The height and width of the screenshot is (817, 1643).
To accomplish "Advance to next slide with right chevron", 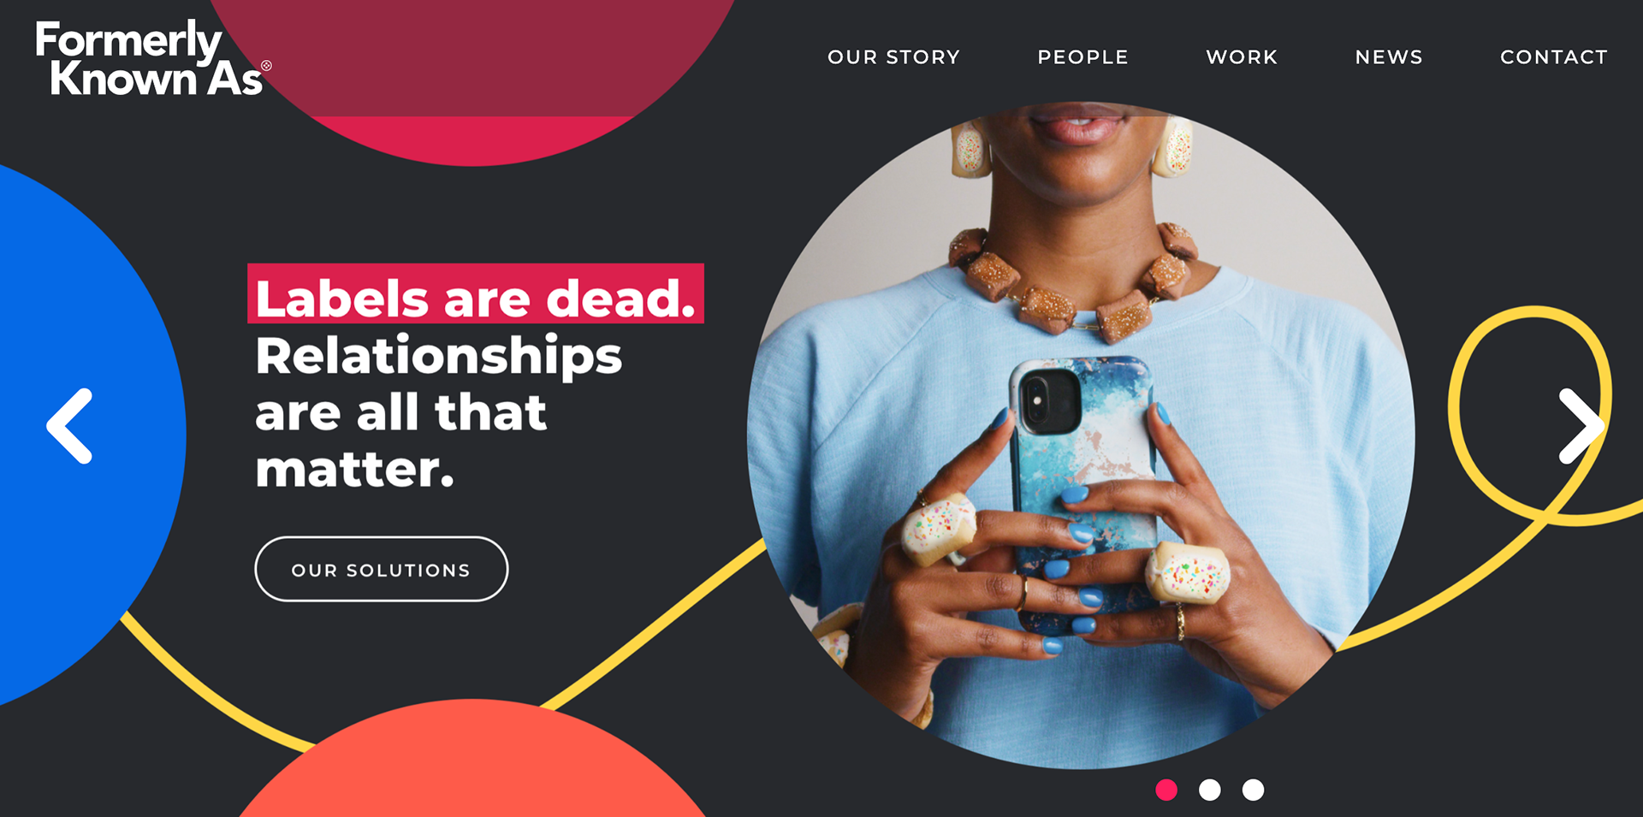I will tap(1581, 426).
